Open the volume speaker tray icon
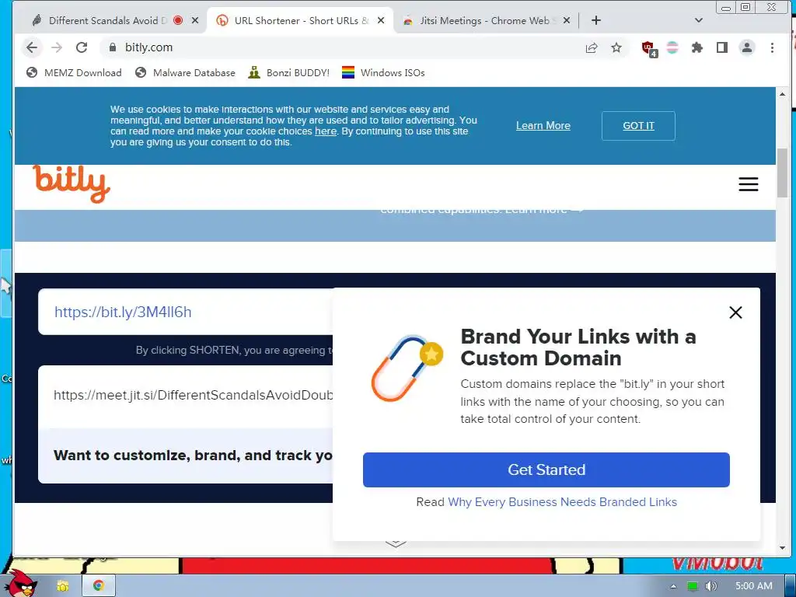Screen dimensions: 796x597 [x=711, y=586]
